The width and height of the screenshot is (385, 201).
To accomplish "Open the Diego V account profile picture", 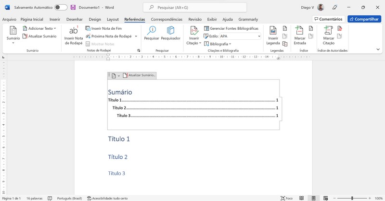I will [321, 8].
